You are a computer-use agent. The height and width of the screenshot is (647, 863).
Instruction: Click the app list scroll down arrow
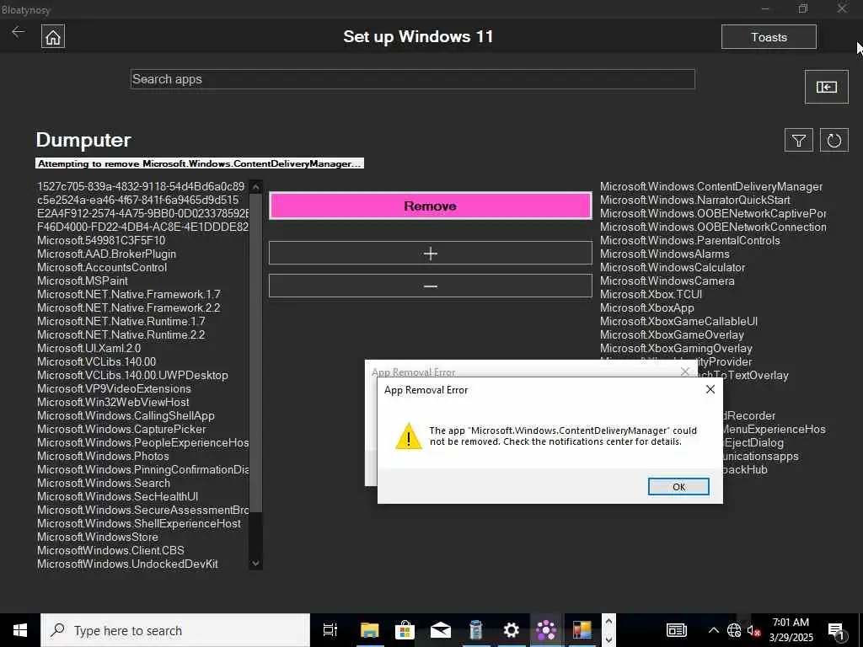pos(255,564)
